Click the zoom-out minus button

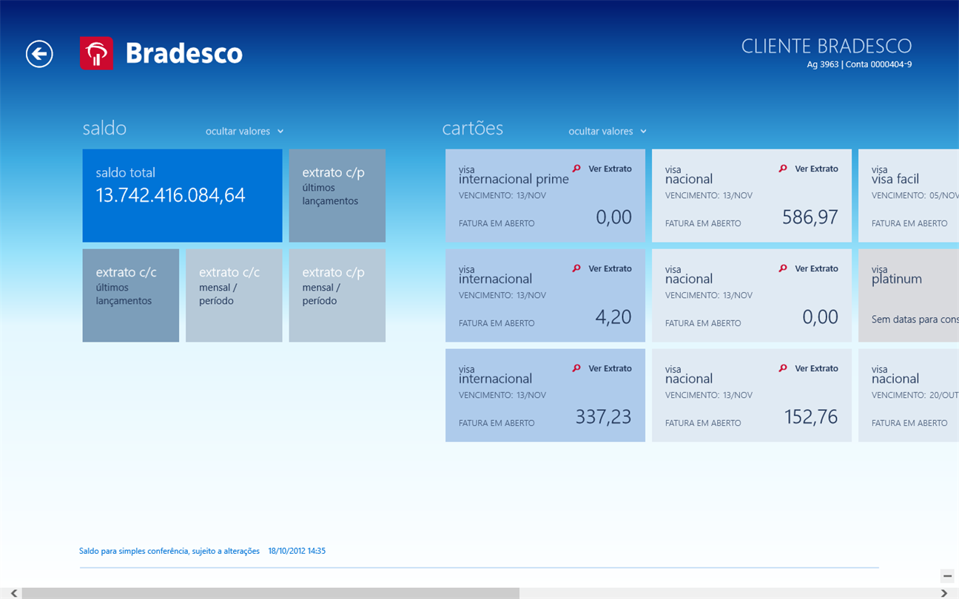[947, 575]
